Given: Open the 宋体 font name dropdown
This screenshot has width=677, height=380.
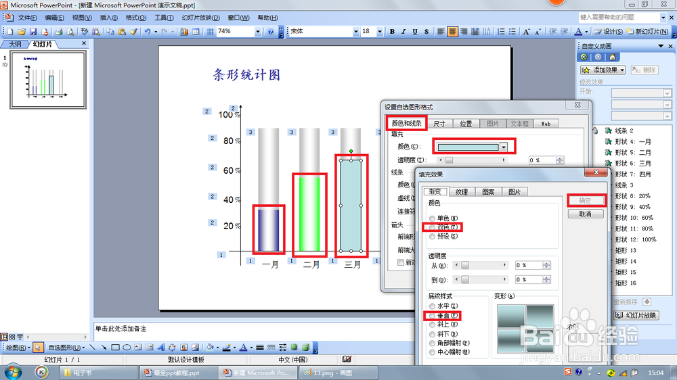Looking at the screenshot, I should tap(356, 32).
